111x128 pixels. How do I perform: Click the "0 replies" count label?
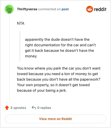(x=44, y=108)
